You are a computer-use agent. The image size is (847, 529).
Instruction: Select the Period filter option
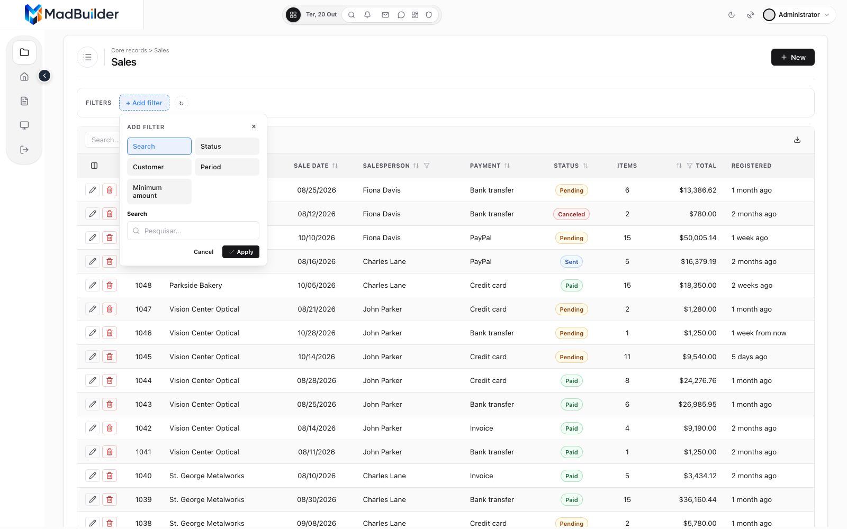pyautogui.click(x=227, y=167)
